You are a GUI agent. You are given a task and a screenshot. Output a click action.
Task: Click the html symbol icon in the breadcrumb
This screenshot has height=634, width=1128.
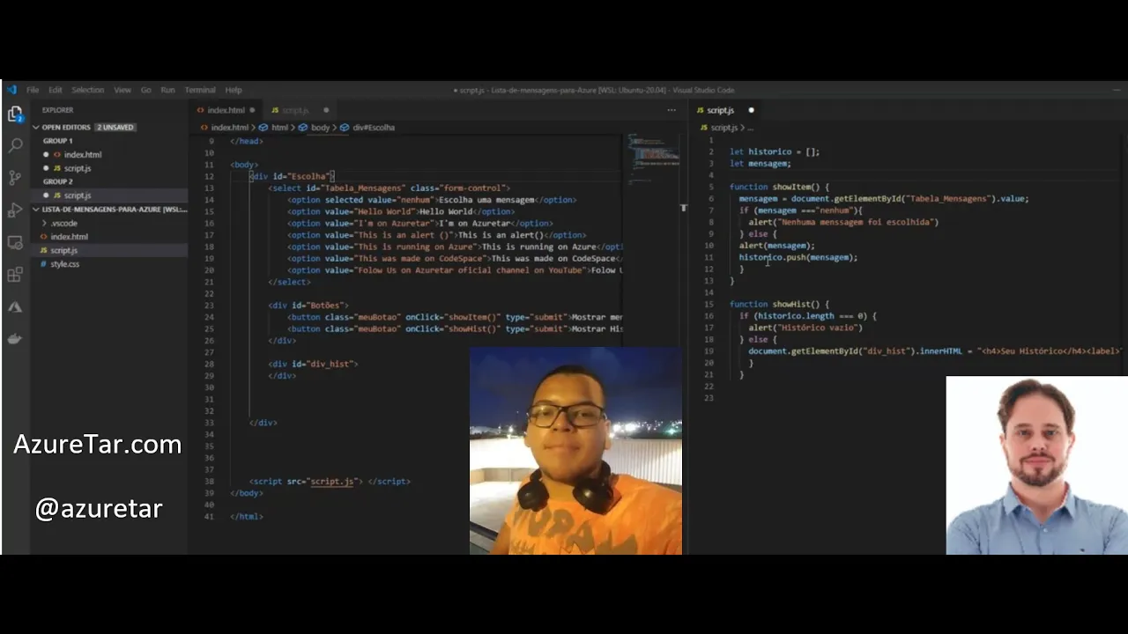click(x=263, y=128)
